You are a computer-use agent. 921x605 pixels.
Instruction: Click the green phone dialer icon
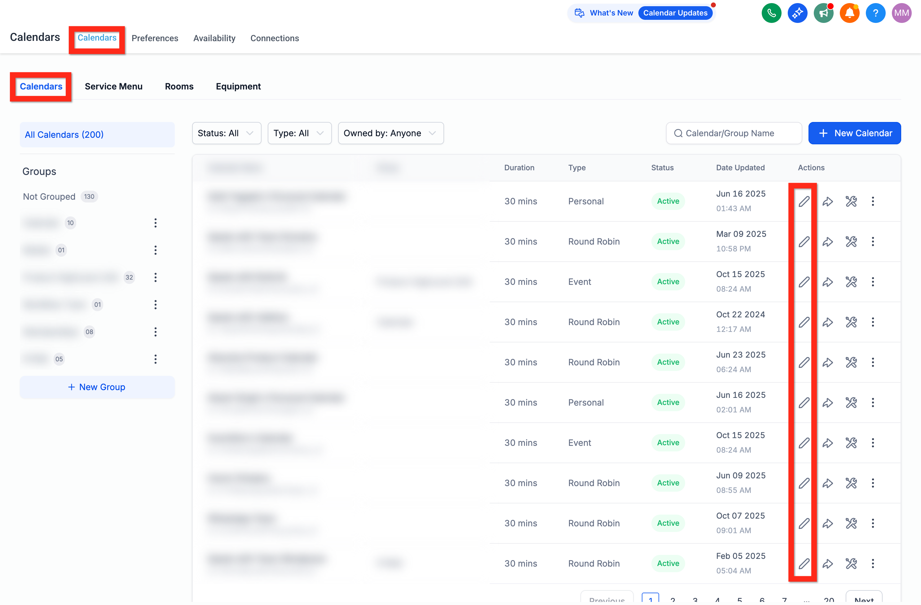point(771,13)
